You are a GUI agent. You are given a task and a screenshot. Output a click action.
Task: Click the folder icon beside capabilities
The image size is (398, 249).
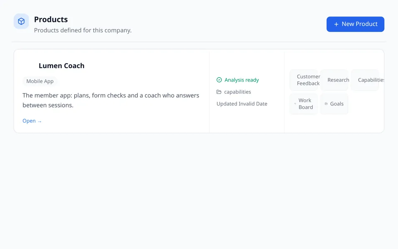click(219, 92)
